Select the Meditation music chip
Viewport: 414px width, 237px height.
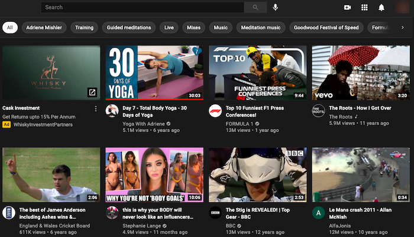(261, 27)
